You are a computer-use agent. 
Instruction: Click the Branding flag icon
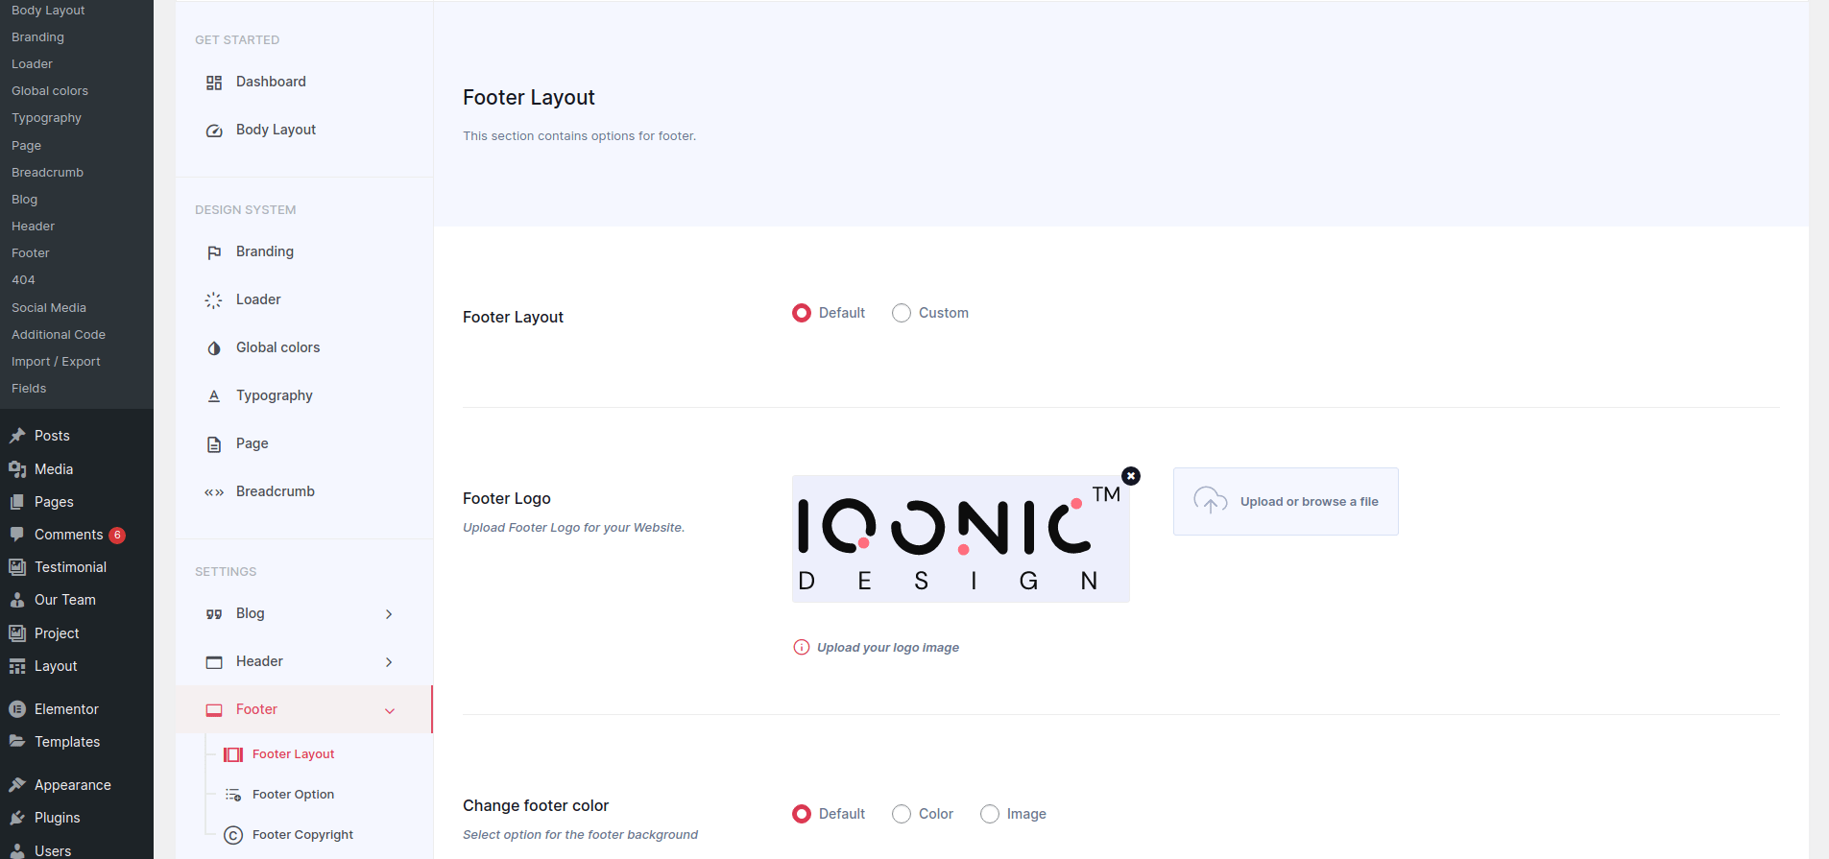tap(214, 252)
